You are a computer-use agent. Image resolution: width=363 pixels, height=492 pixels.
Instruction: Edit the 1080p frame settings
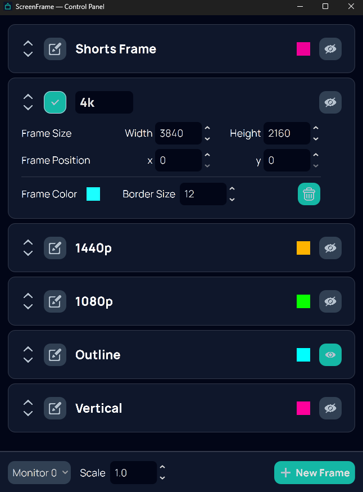(x=55, y=301)
